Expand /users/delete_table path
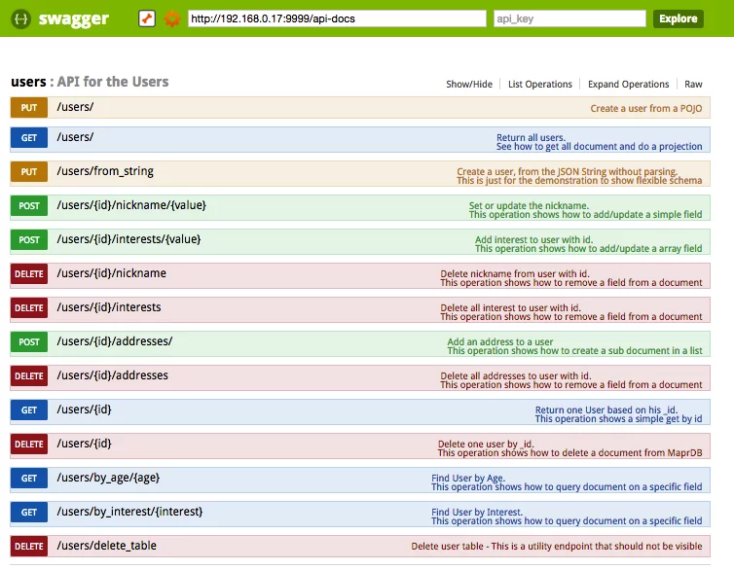The image size is (734, 570). coord(107,546)
